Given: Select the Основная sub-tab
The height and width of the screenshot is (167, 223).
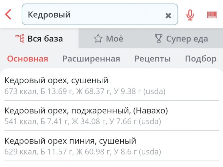Looking at the screenshot, I should click(x=28, y=59).
